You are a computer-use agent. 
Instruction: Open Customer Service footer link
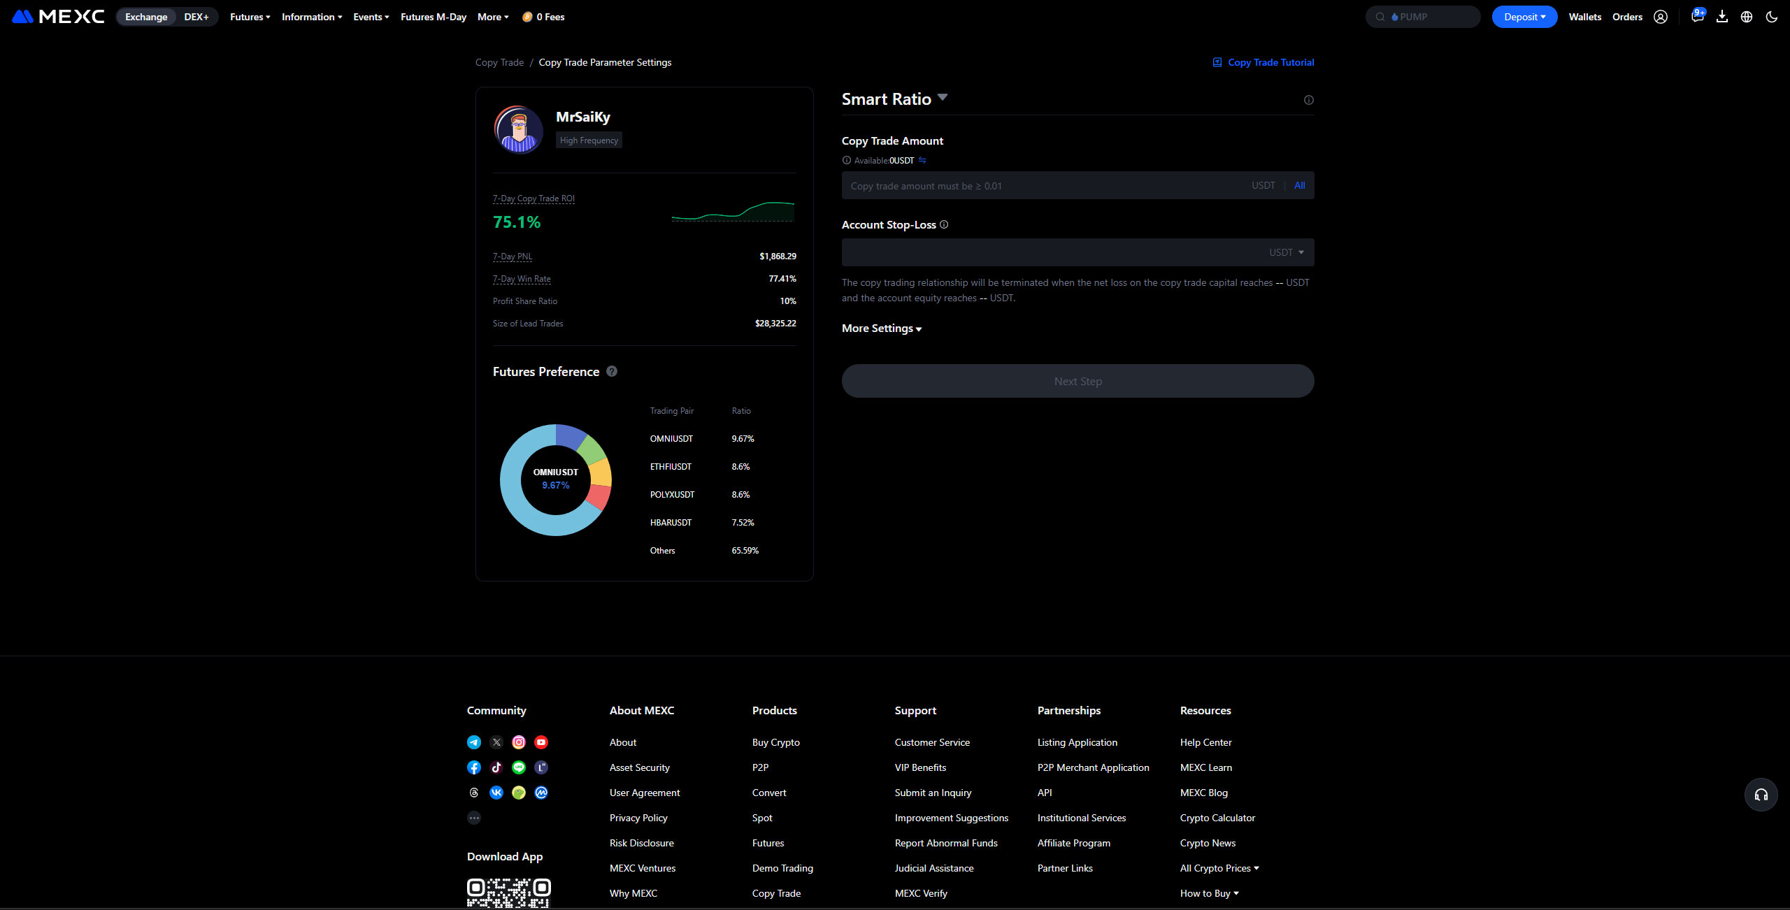click(x=932, y=742)
